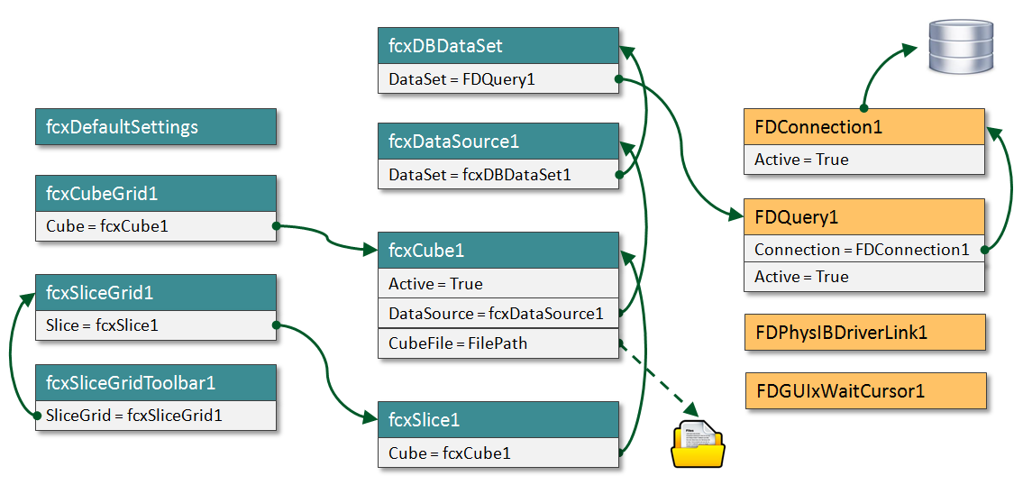Click the database cylinder icon
Viewport: 1023px width, 494px height.
coord(961,47)
